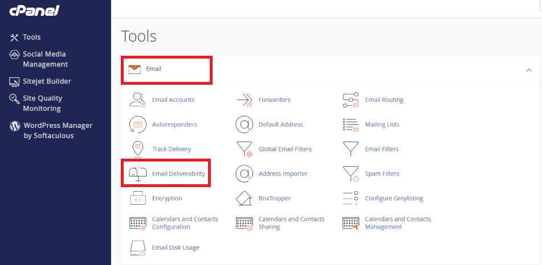Open the Spam Filters funnel icon
542x265 pixels.
pos(351,174)
